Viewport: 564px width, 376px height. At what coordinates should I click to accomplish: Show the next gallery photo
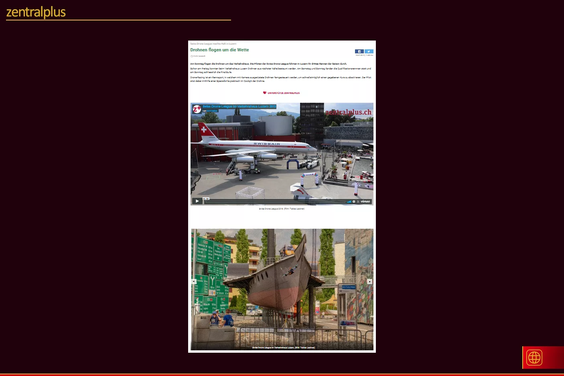coord(370,281)
